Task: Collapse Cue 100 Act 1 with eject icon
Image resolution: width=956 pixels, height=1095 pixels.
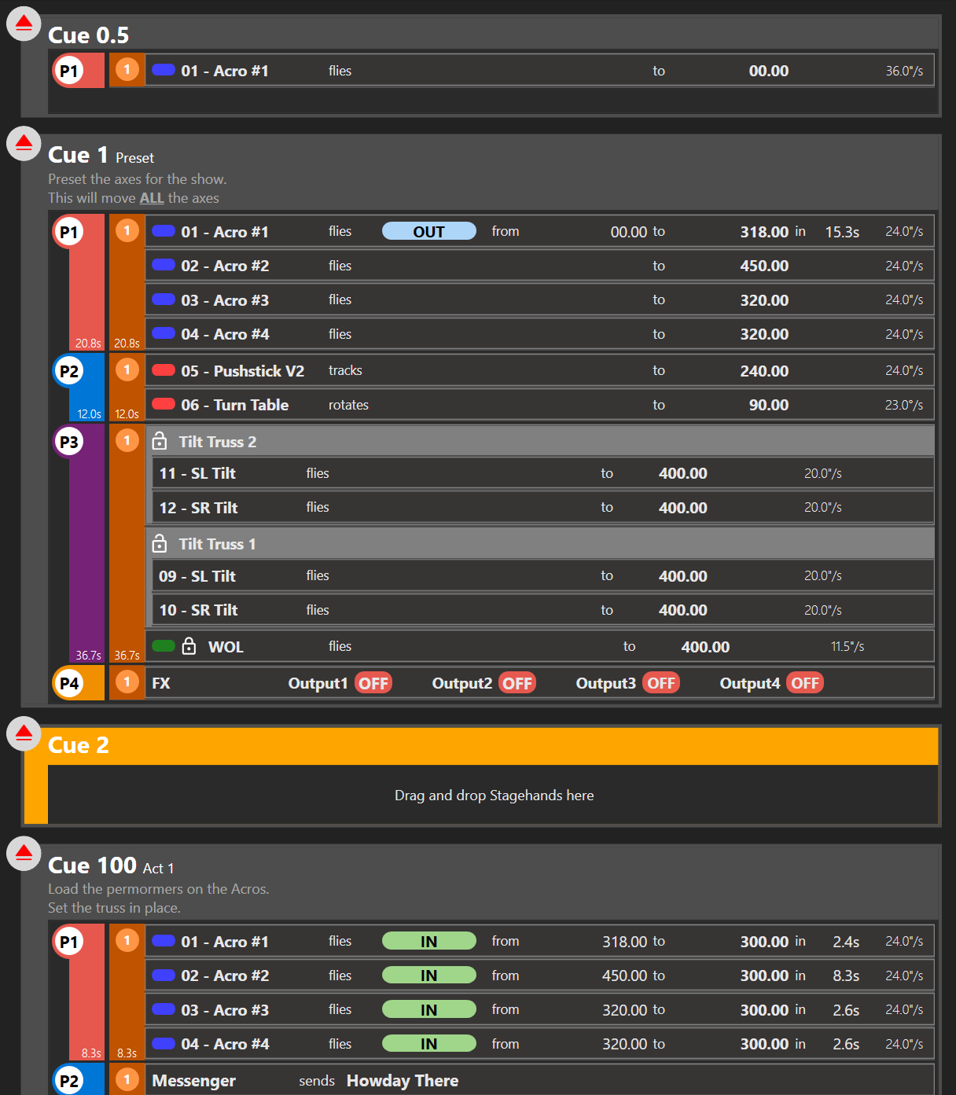Action: [24, 853]
